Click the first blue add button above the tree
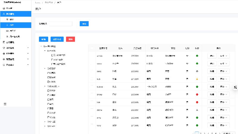The height and width of the screenshot is (134, 238). 43,39
